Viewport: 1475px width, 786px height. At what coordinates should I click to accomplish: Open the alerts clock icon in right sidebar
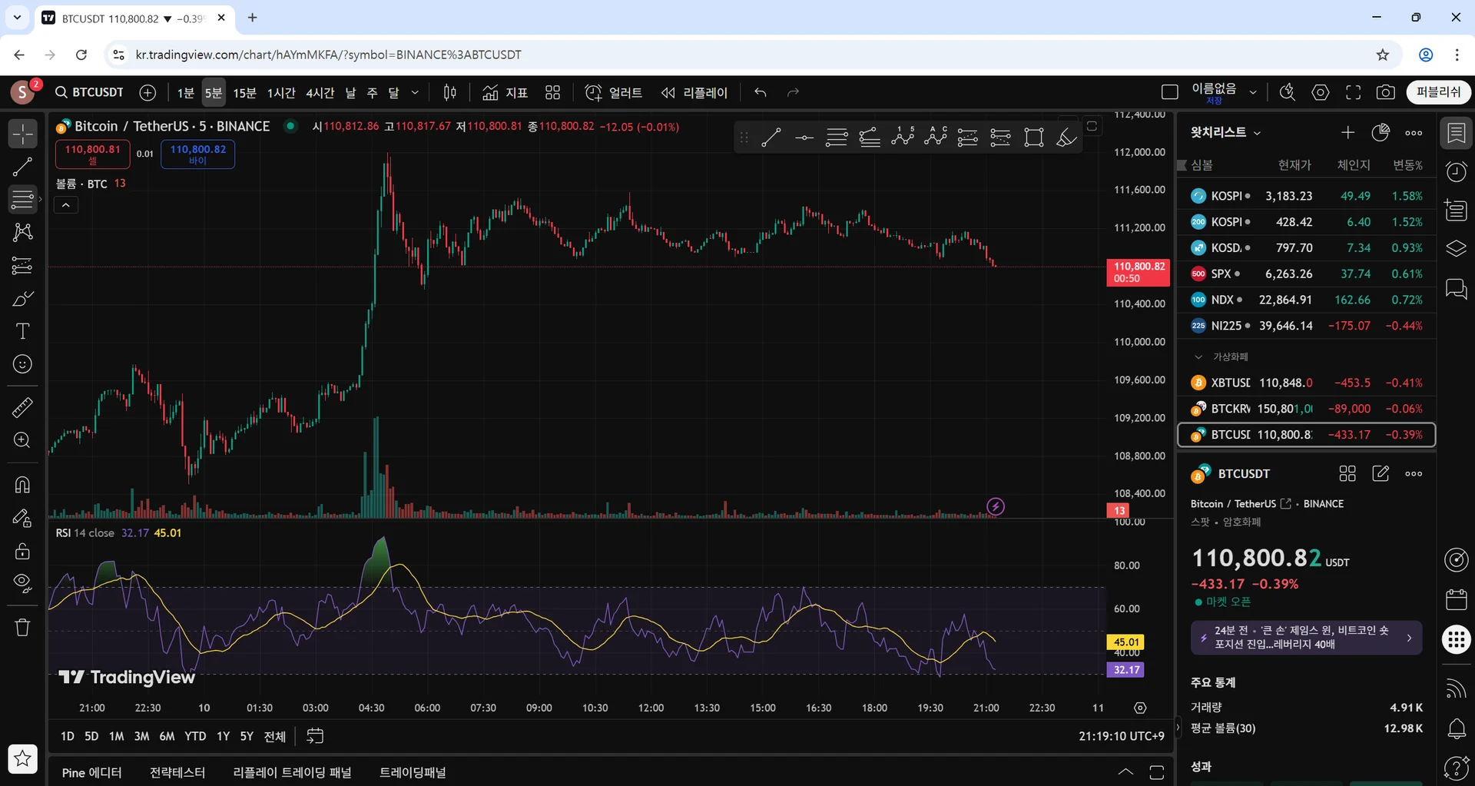(x=1457, y=171)
